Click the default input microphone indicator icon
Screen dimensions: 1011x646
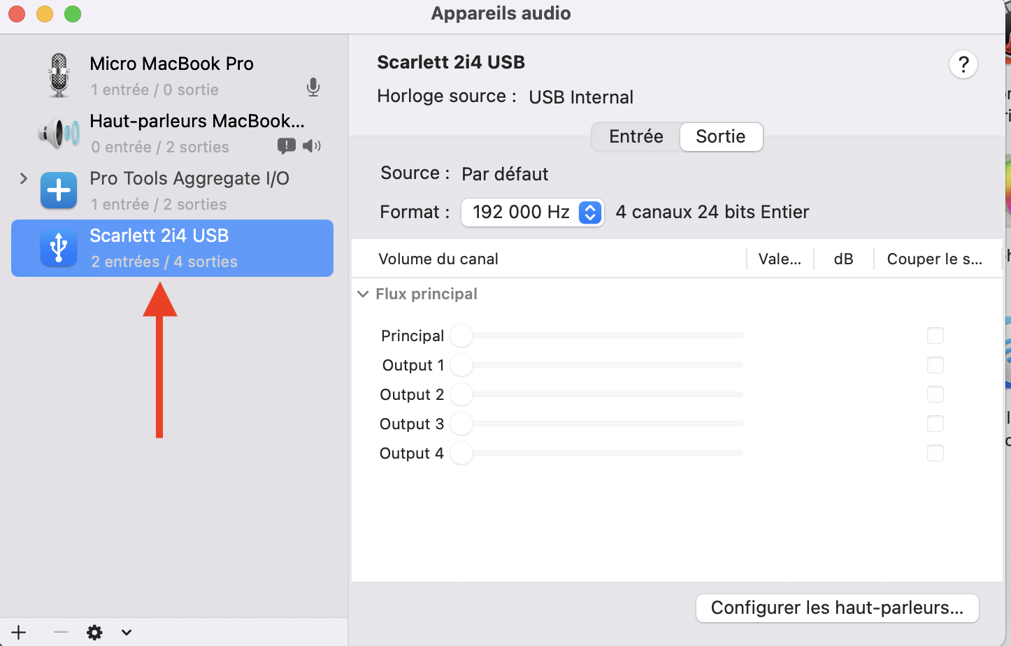click(313, 87)
